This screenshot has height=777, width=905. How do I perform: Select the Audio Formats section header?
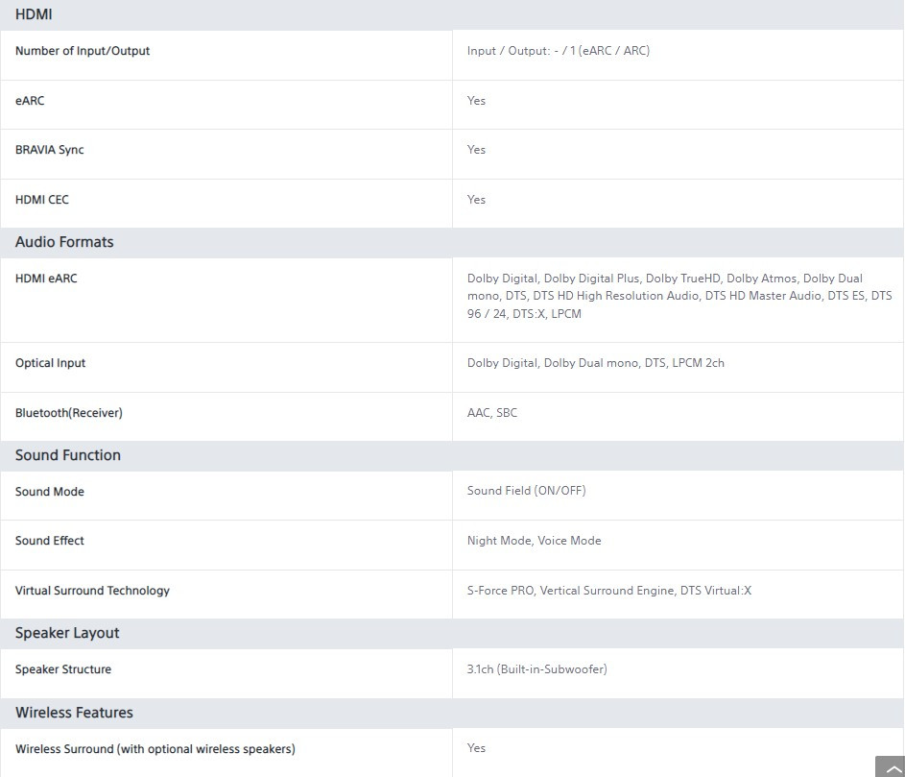(x=64, y=242)
